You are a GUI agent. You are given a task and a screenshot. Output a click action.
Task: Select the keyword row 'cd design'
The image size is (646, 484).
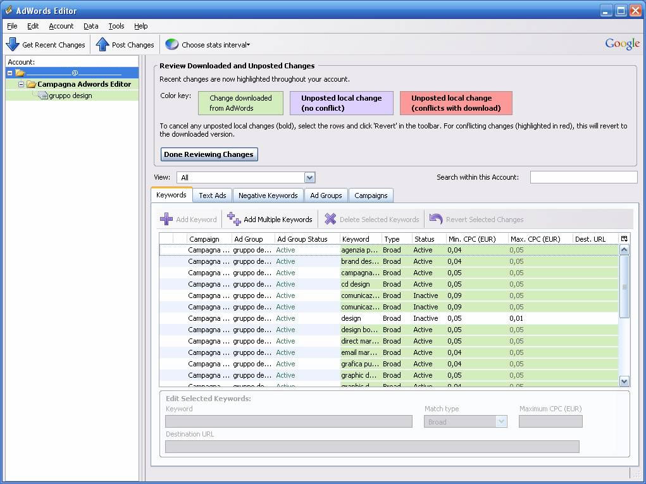(389, 284)
